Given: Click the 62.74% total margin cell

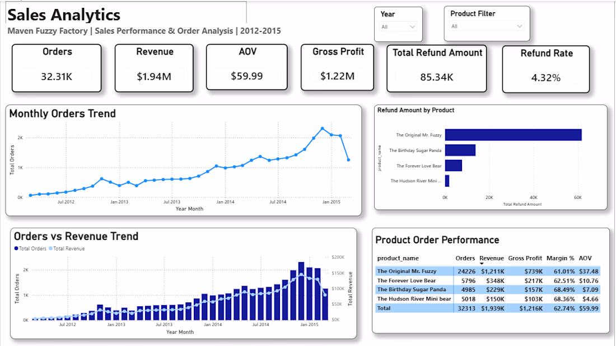Looking at the screenshot, I should pos(563,309).
